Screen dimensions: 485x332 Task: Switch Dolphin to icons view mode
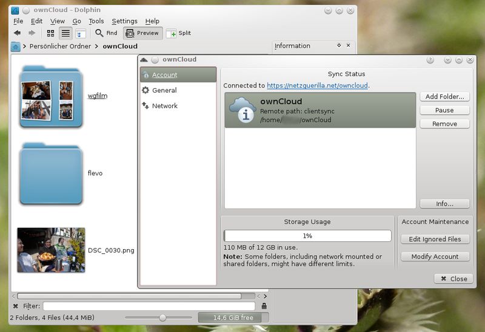(50, 33)
